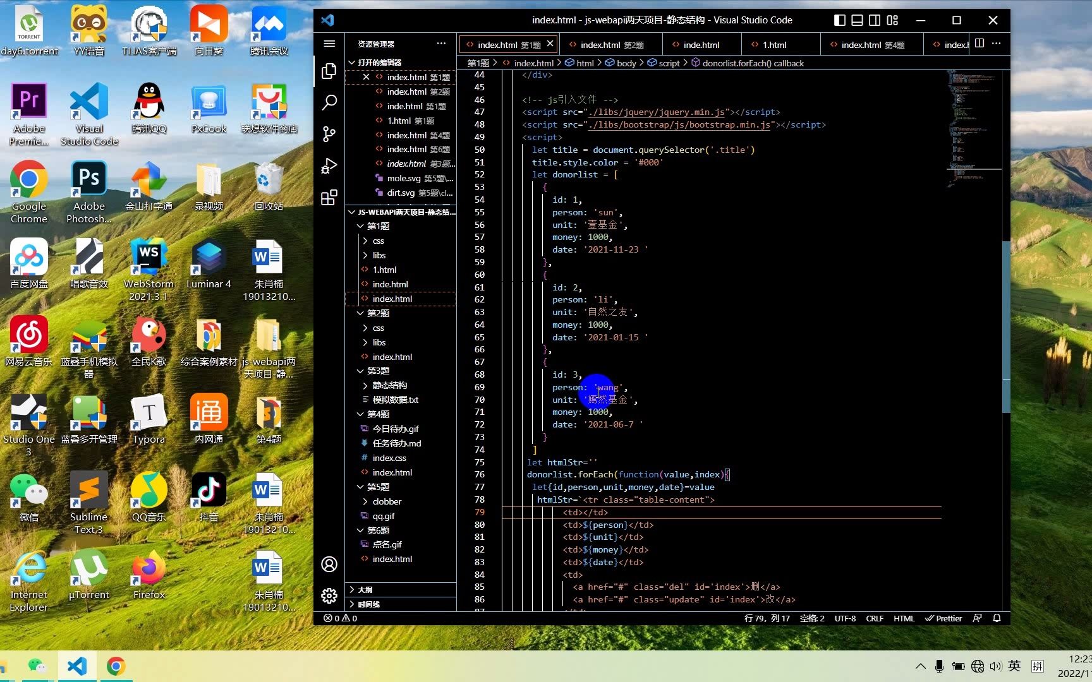Viewport: 1092px width, 682px height.
Task: Close the index.html 第1题 editor tab
Action: [550, 44]
